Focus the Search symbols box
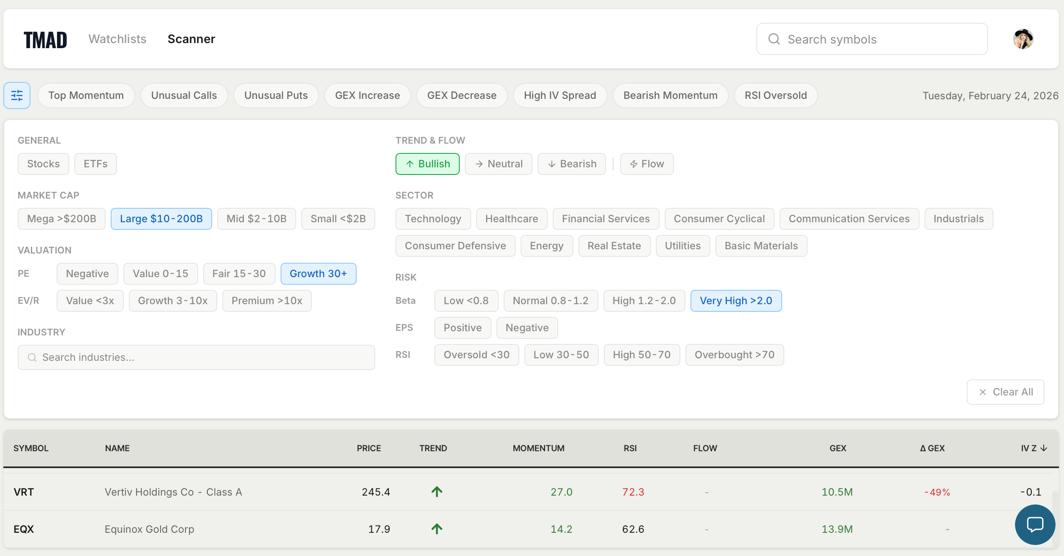Image resolution: width=1064 pixels, height=556 pixels. coord(871,39)
